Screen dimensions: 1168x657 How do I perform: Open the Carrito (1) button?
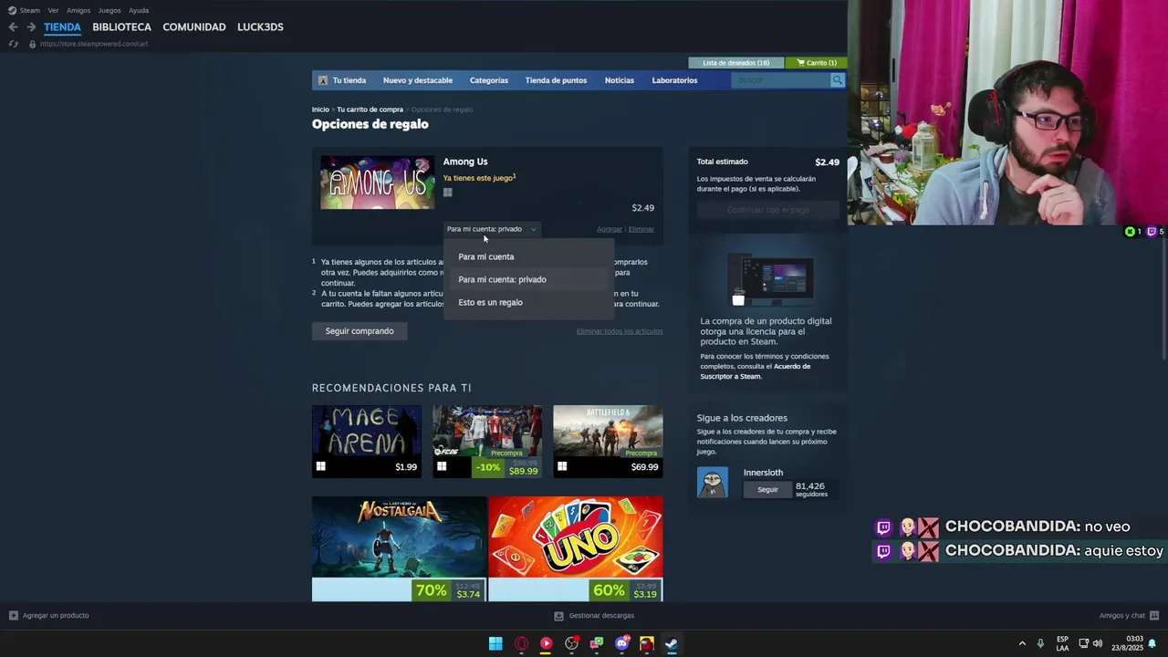click(x=816, y=63)
